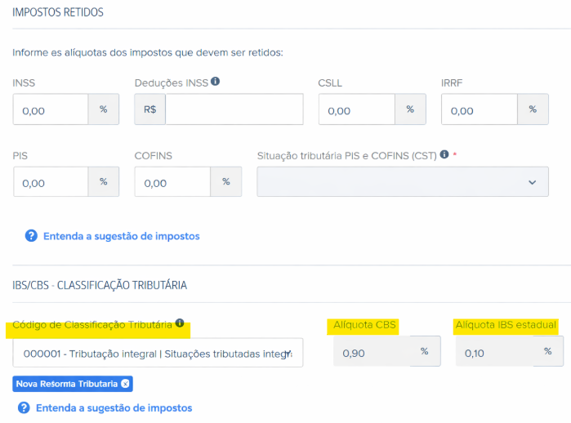Click the INSS percentage input field
The width and height of the screenshot is (571, 423).
[50, 109]
